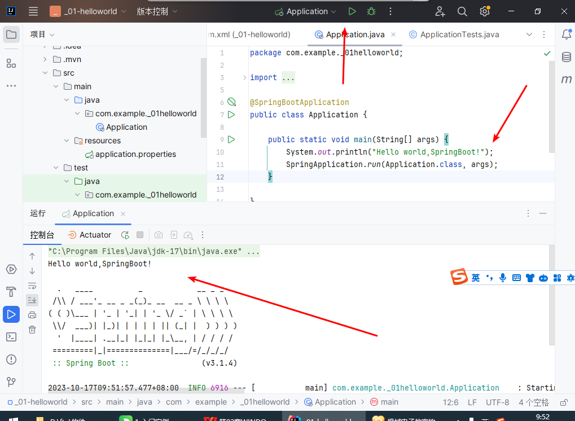Click the 4 个空格 indent setting

click(534, 402)
